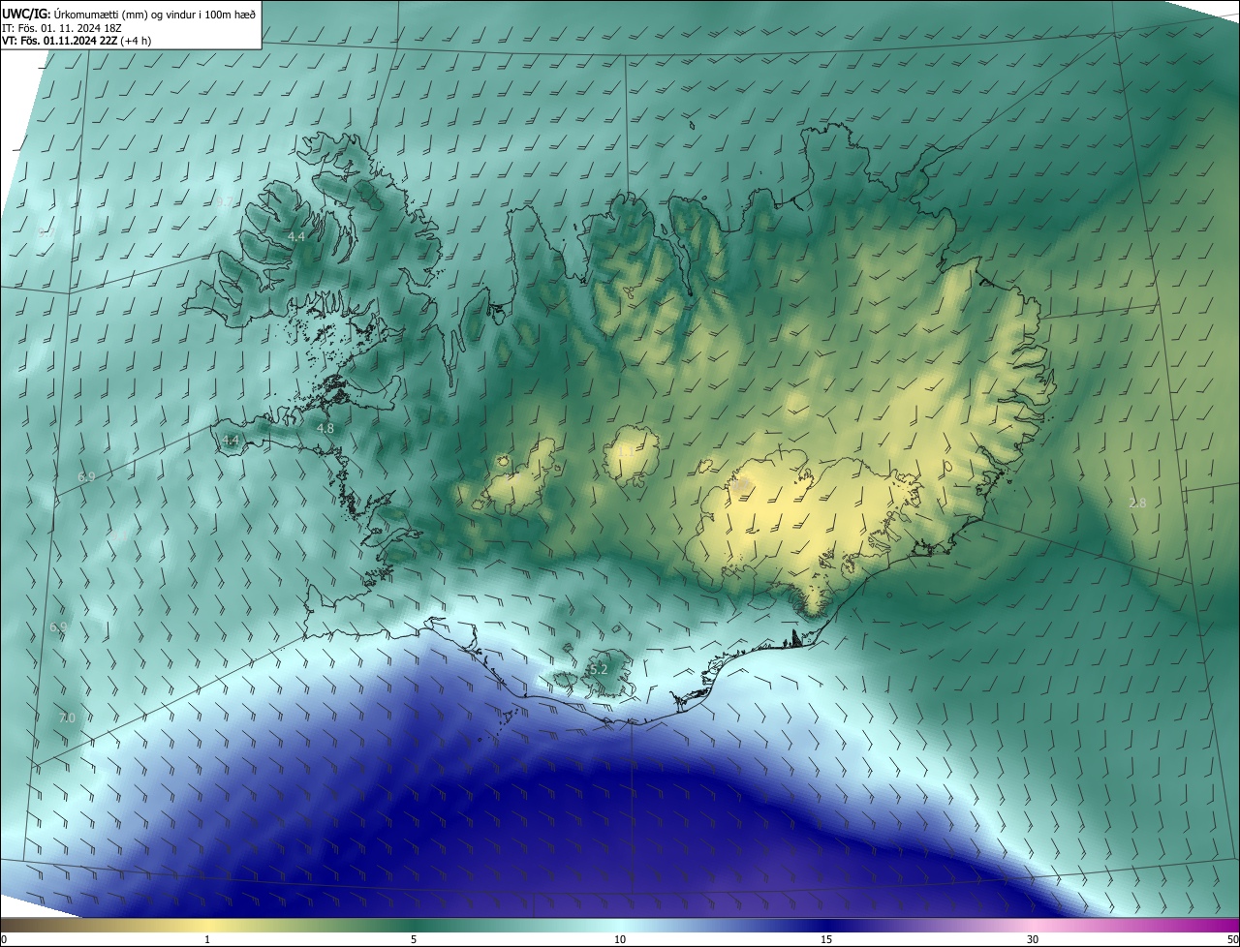
Task: Select the 'IT: Fös. 01. 11. 2024 18Z' line
Action: point(63,27)
